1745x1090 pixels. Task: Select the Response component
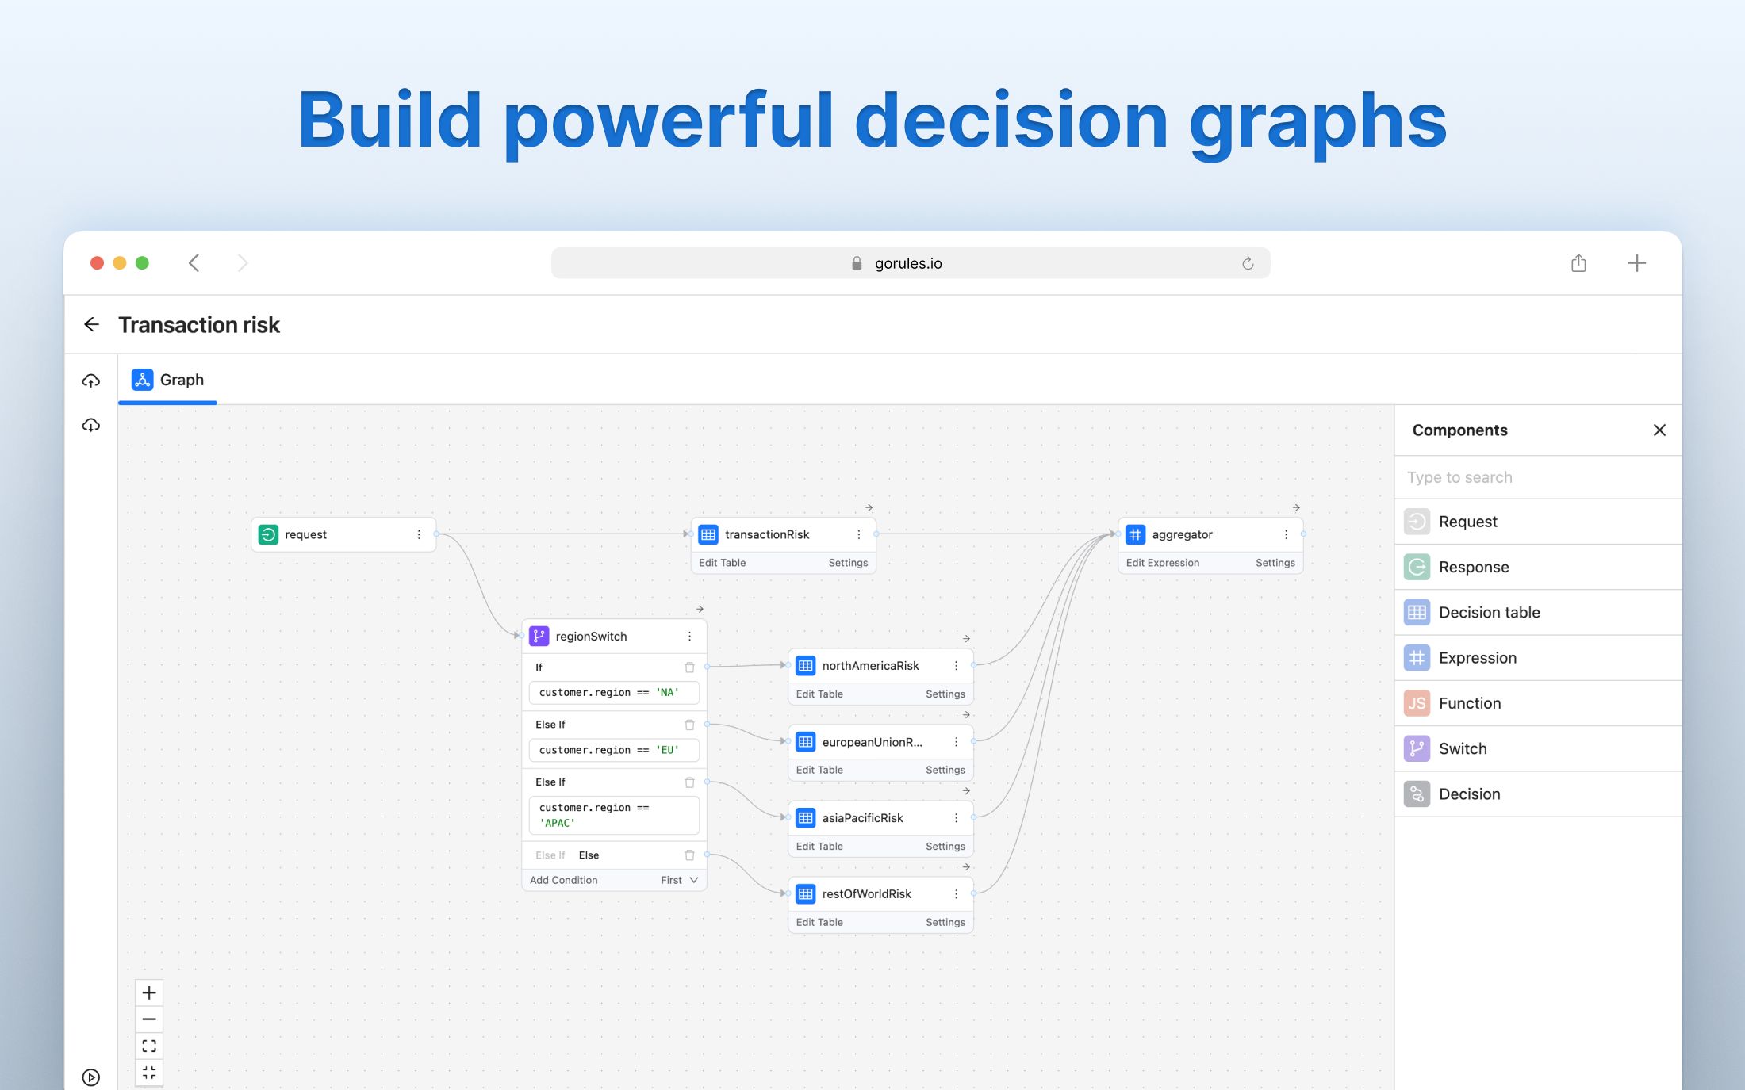1473,567
